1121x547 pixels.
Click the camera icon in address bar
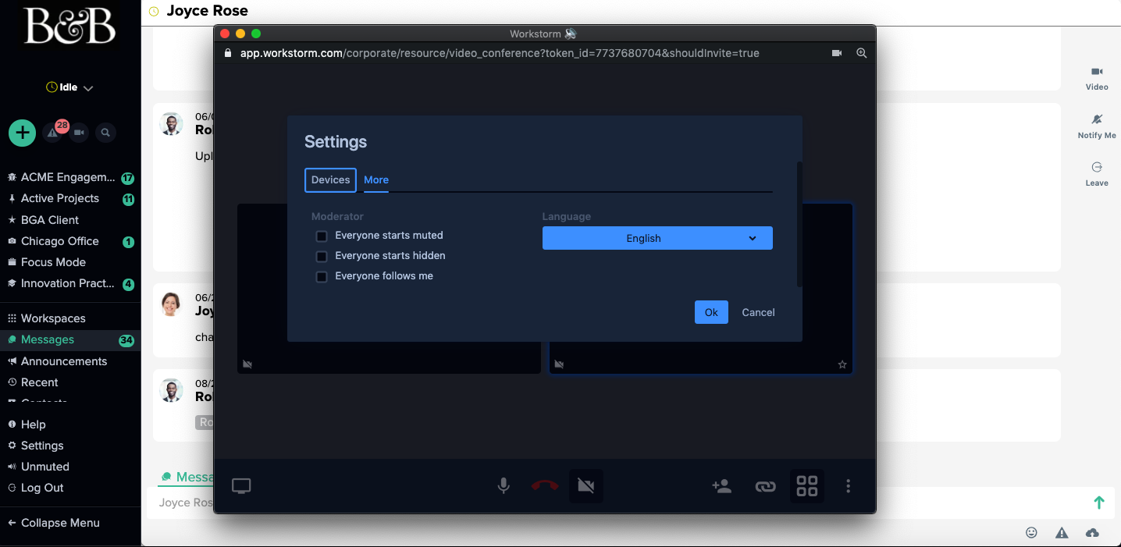point(837,53)
